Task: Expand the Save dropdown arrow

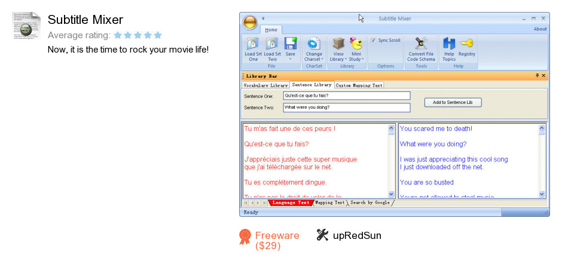Action: (291, 59)
